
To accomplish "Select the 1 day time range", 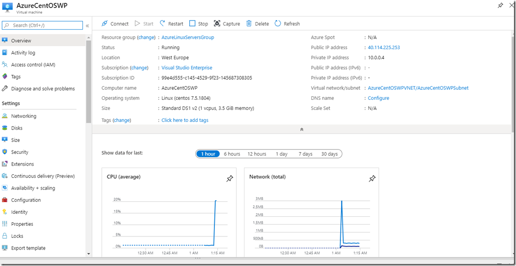I will 282,154.
